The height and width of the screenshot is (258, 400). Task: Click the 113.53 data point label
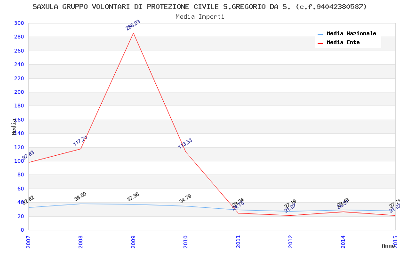pyautogui.click(x=185, y=144)
